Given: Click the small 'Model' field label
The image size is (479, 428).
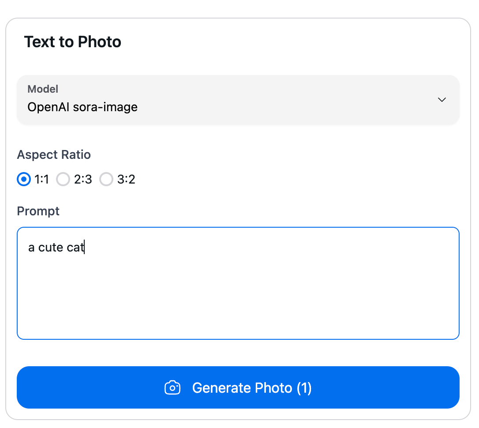Looking at the screenshot, I should pos(43,89).
